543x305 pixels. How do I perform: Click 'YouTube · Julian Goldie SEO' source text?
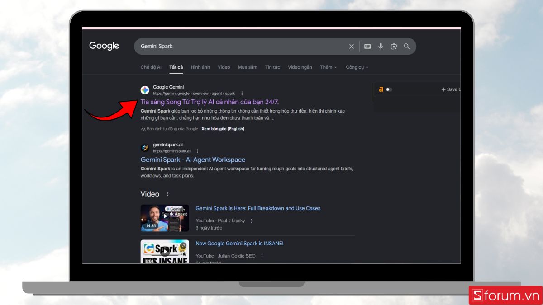225,256
